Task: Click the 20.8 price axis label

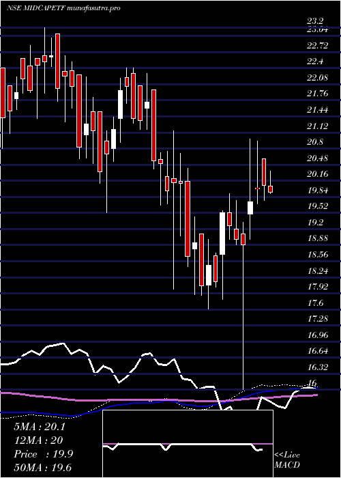Action: pyautogui.click(x=315, y=142)
